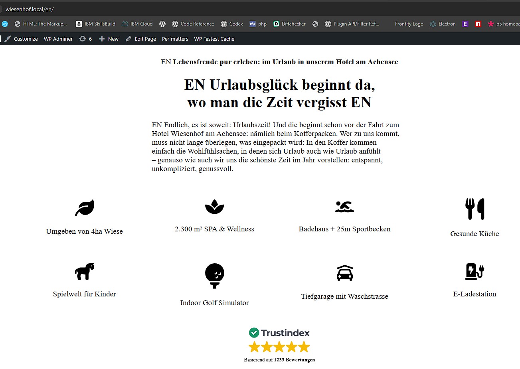Expand the Perfmatters admin menu
Image resolution: width=520 pixels, height=369 pixels.
pos(175,39)
